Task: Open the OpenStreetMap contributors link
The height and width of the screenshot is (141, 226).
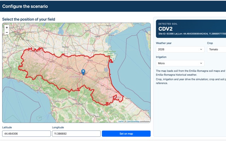Action: pyautogui.click(x=133, y=121)
